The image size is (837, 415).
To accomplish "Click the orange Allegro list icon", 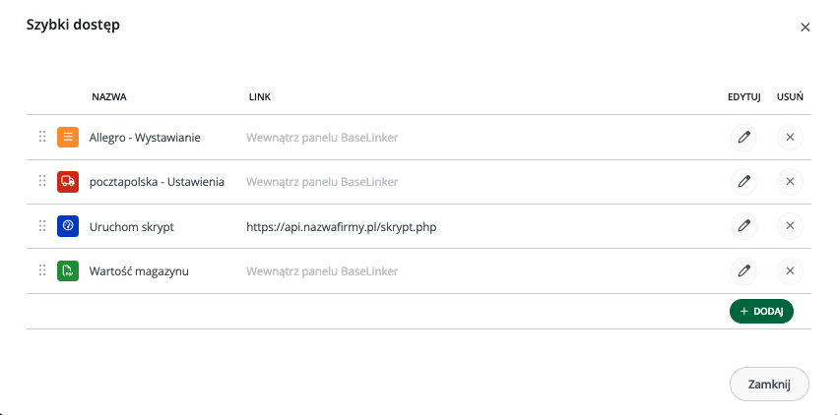I will (x=68, y=138).
